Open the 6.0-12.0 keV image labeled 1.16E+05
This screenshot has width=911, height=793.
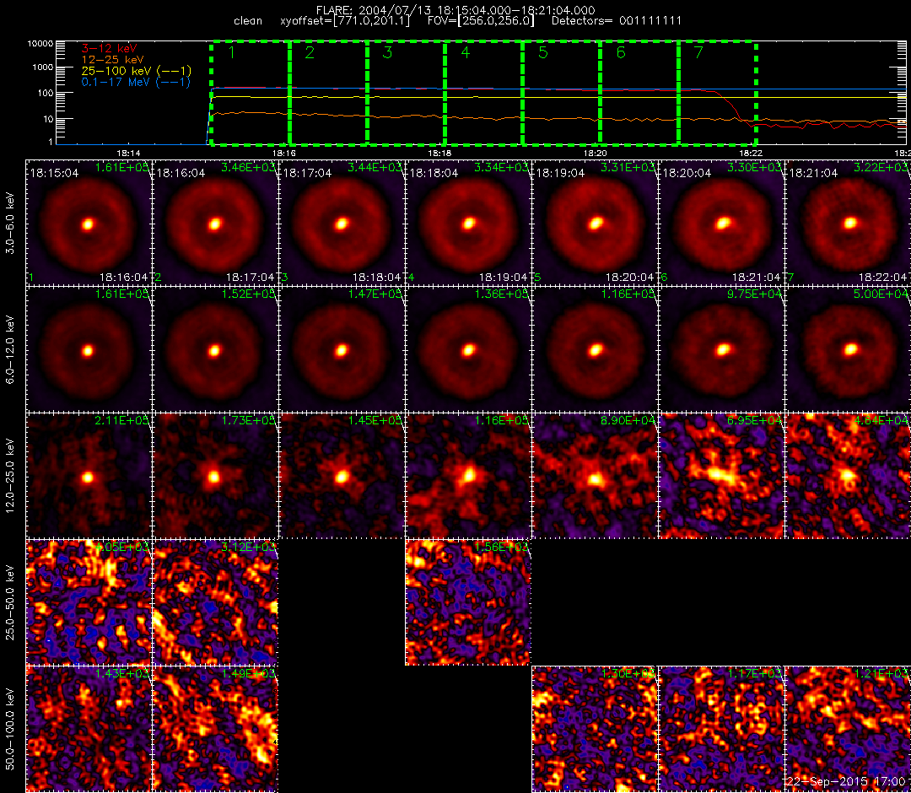pos(595,350)
